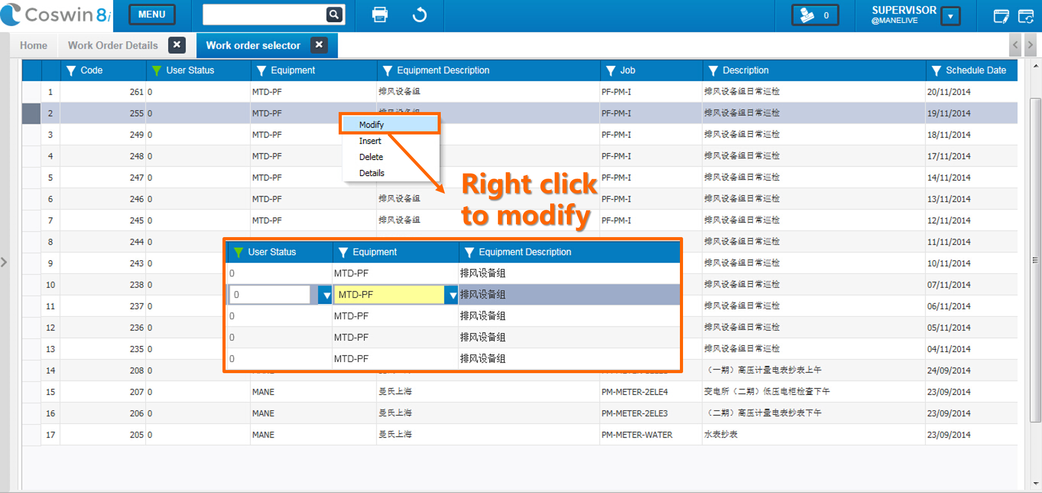Choose Delete from the context menu

click(371, 157)
